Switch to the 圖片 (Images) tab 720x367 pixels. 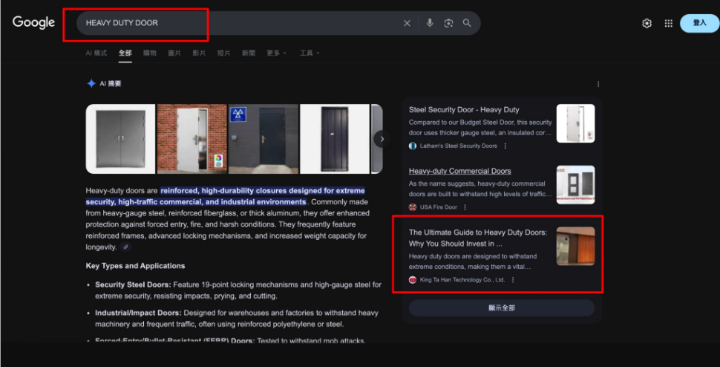[174, 53]
